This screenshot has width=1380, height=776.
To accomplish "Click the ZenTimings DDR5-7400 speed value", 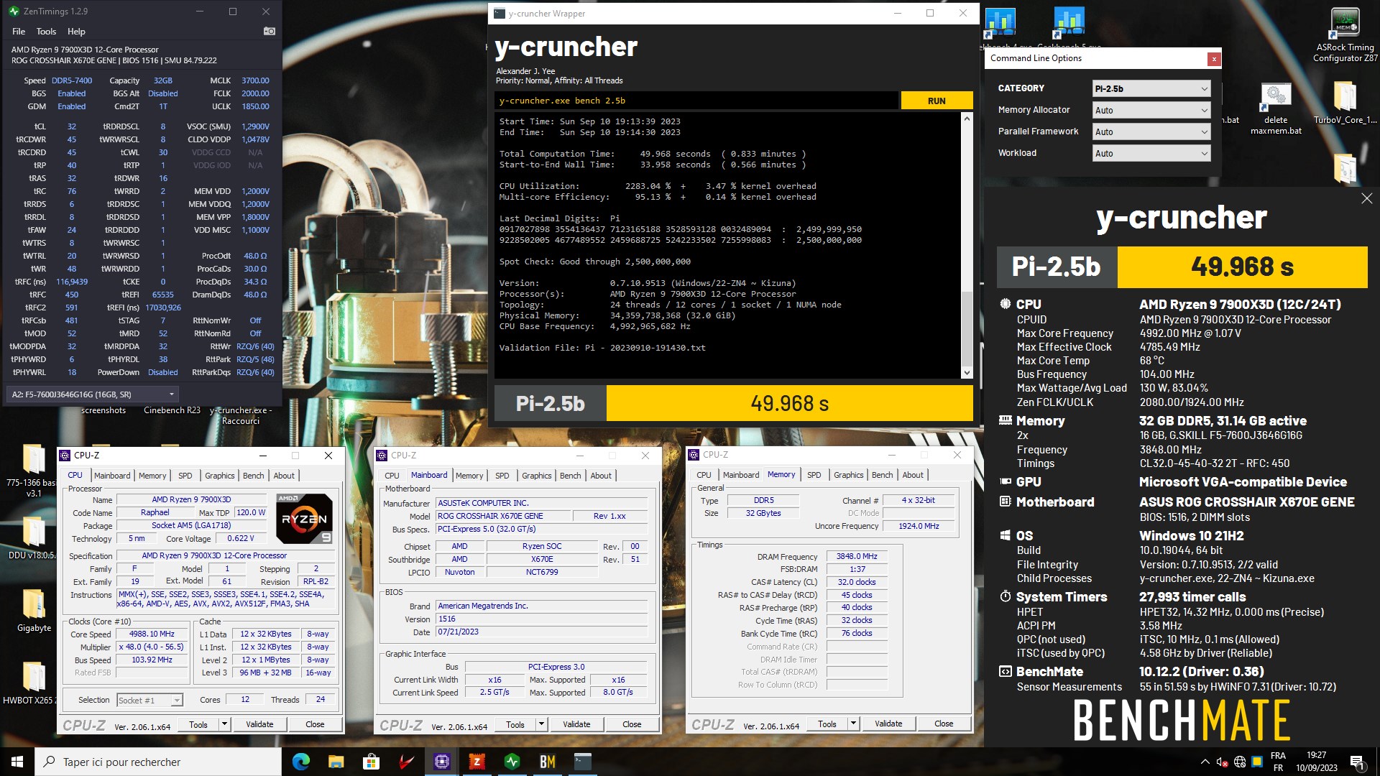I will point(72,80).
